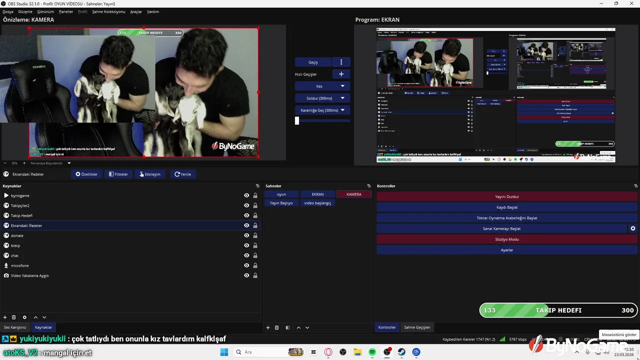Open the Windows Start menu

pos(224,352)
